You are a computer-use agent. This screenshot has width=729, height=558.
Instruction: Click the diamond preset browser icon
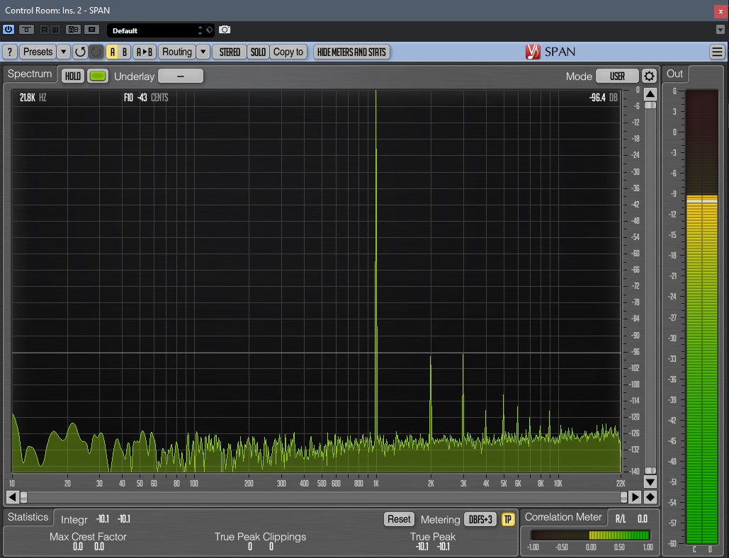pos(209,30)
